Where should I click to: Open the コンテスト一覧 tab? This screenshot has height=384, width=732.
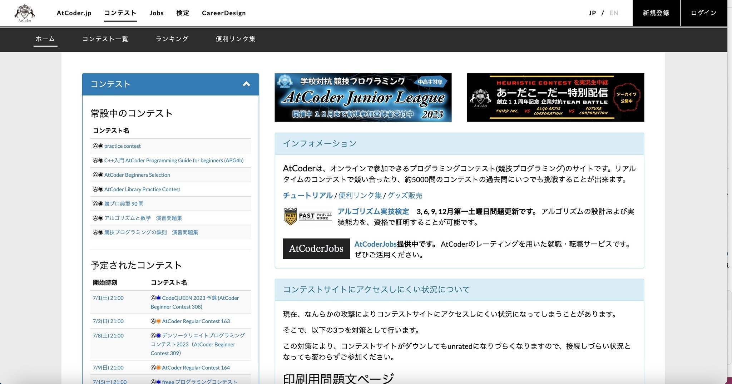[x=105, y=39]
